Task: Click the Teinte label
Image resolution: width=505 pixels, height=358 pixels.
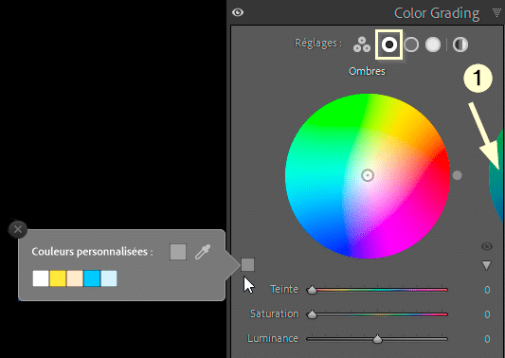Action: [284, 289]
